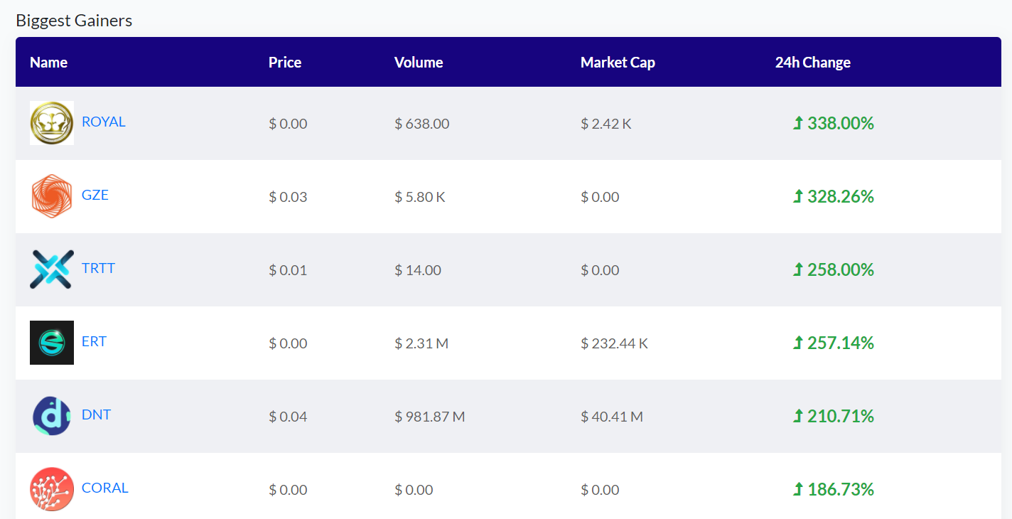Click the DNT blue letter d logo
This screenshot has height=519, width=1012.
coord(52,416)
